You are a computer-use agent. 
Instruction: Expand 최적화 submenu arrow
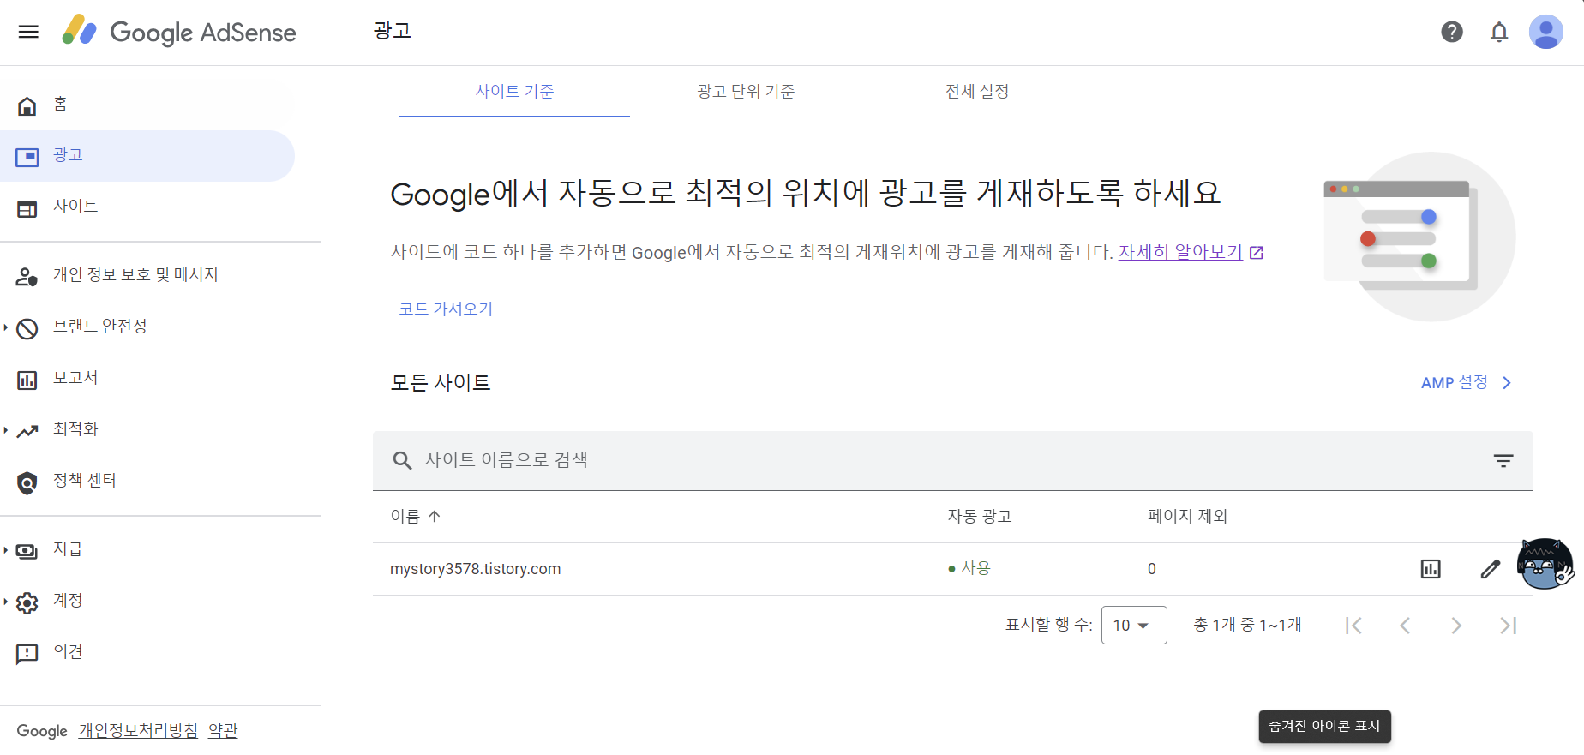coord(5,429)
